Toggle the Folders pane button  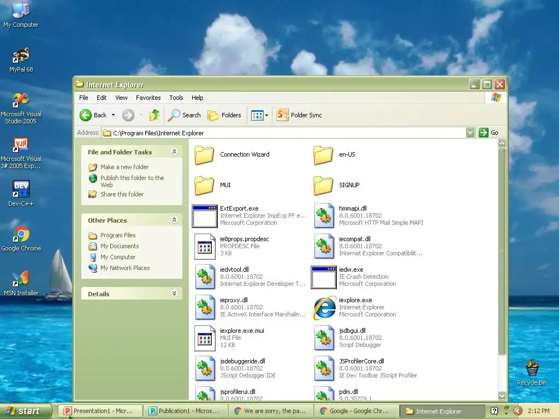point(224,115)
